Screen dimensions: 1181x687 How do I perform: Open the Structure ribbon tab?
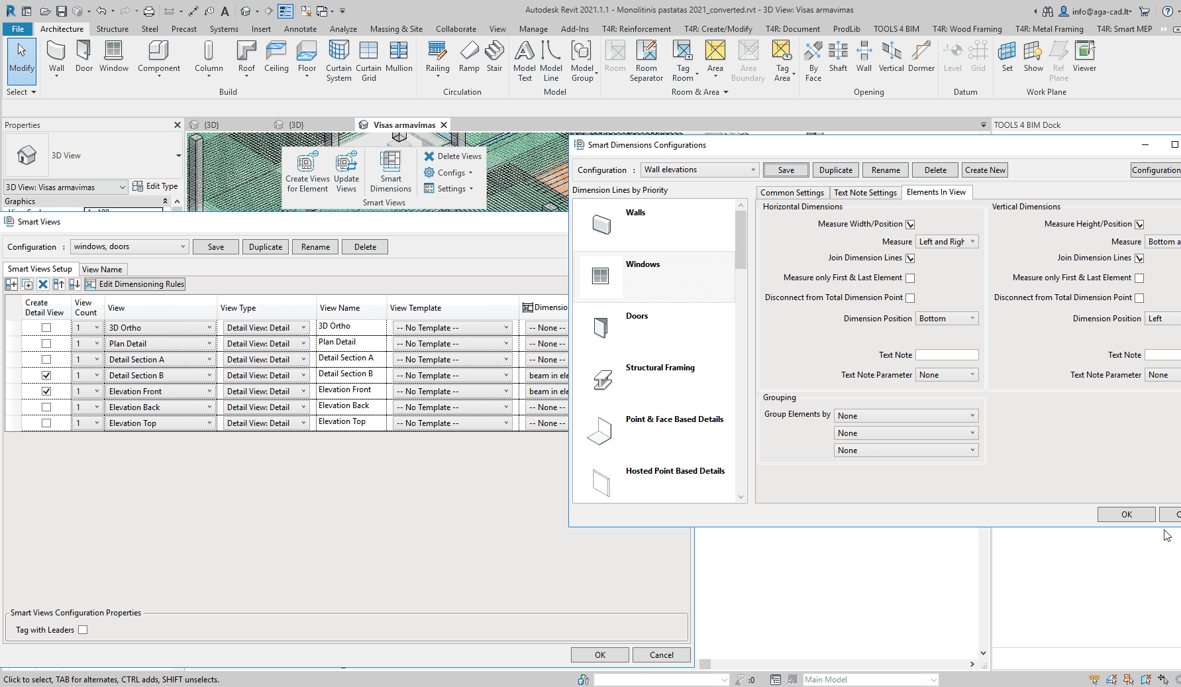click(113, 29)
